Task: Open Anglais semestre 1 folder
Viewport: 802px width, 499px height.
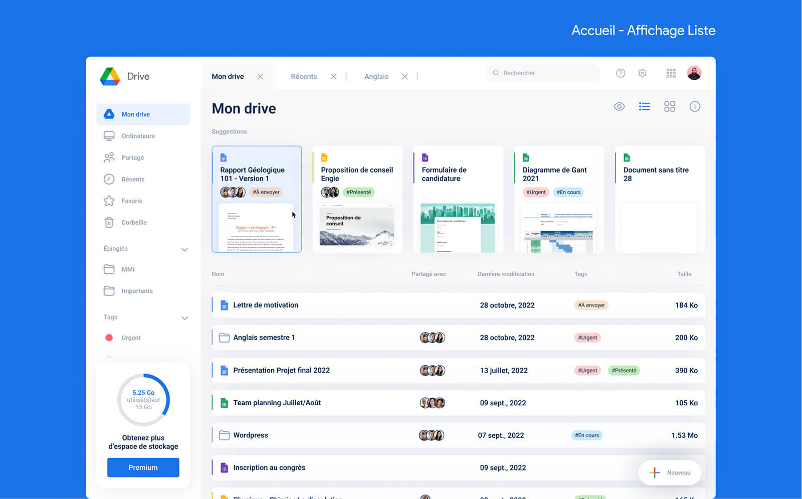Action: coord(458,338)
